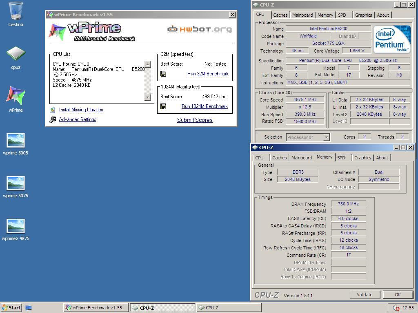Close the wPrime Benchmark window
Image resolution: width=418 pixels, height=313 pixels.
click(x=233, y=15)
